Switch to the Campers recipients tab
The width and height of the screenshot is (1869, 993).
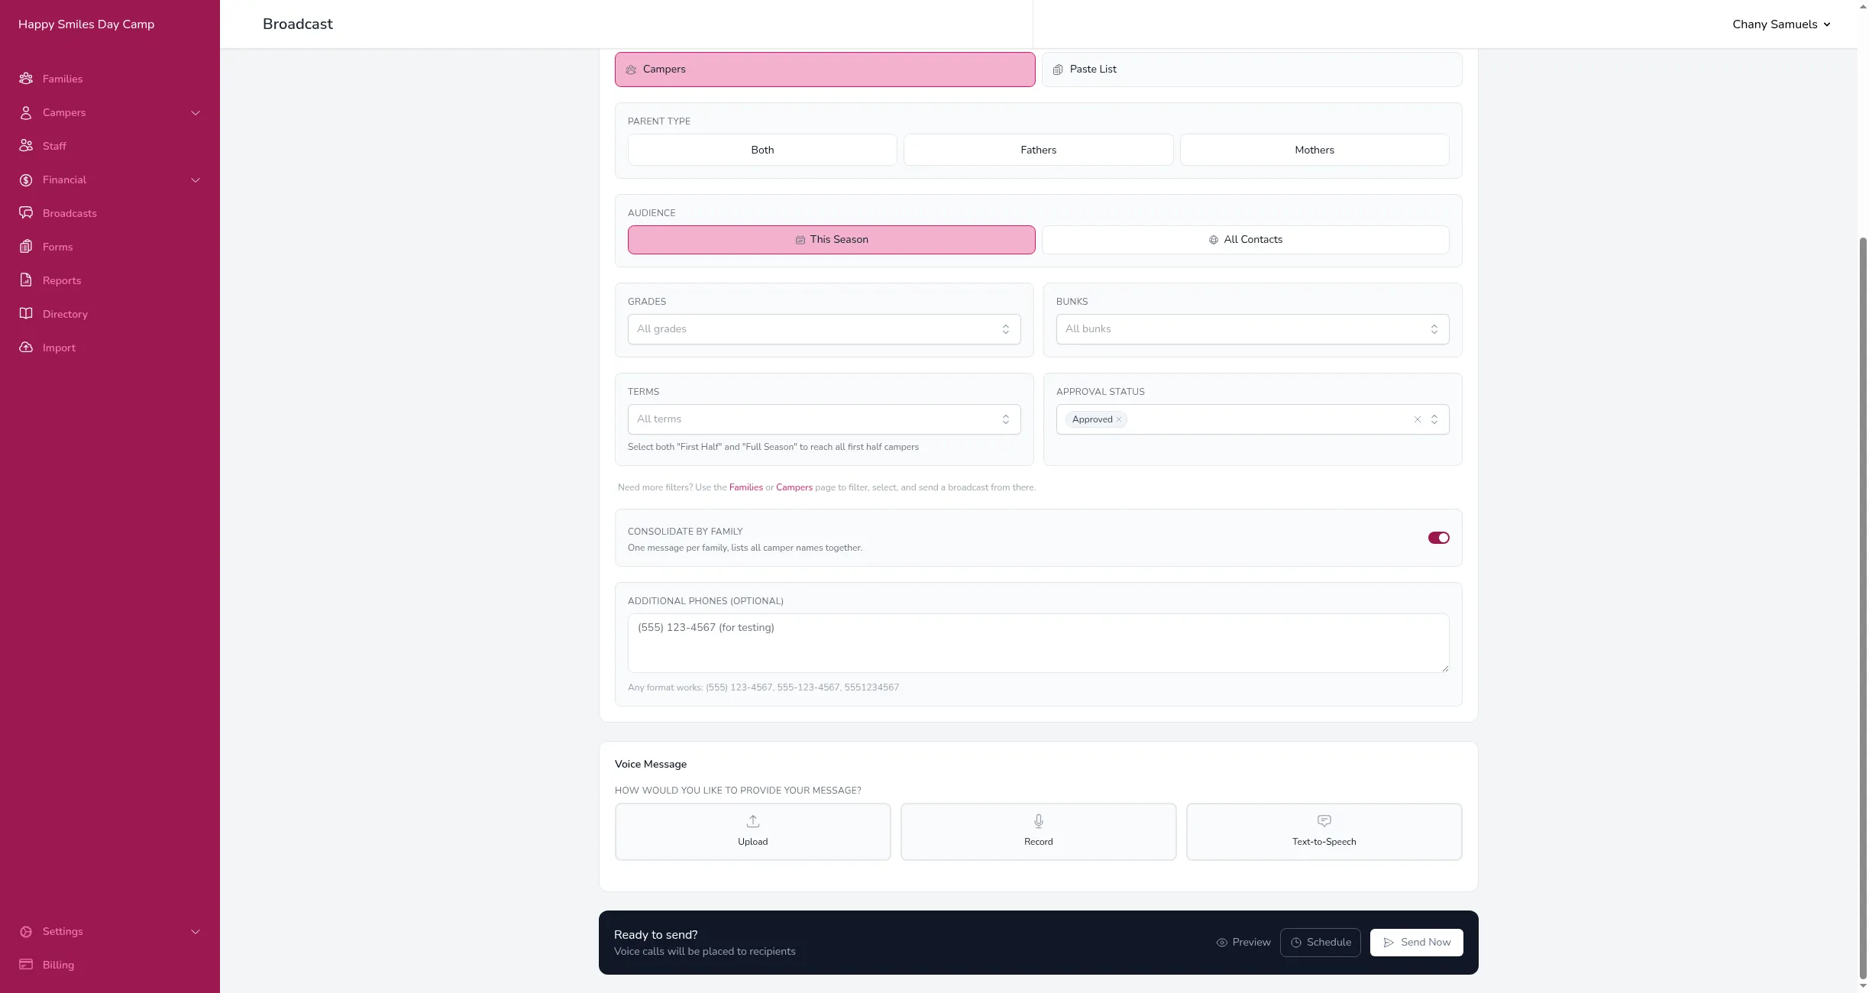tap(825, 70)
